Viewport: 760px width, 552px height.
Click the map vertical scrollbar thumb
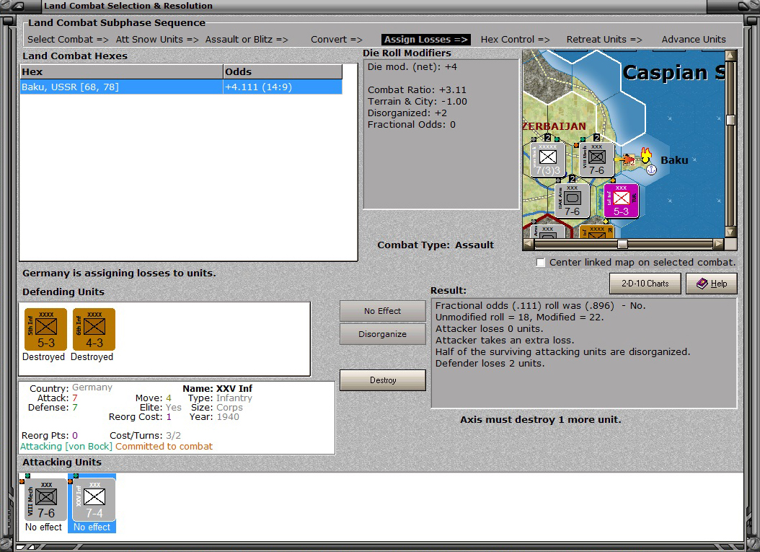tap(730, 120)
